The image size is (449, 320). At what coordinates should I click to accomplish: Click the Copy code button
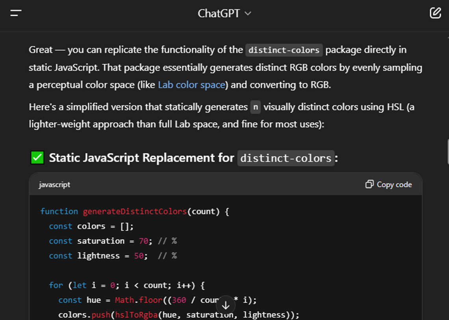[x=389, y=185]
